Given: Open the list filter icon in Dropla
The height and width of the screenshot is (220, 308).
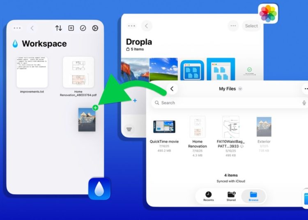Looking at the screenshot, I should coord(129,129).
